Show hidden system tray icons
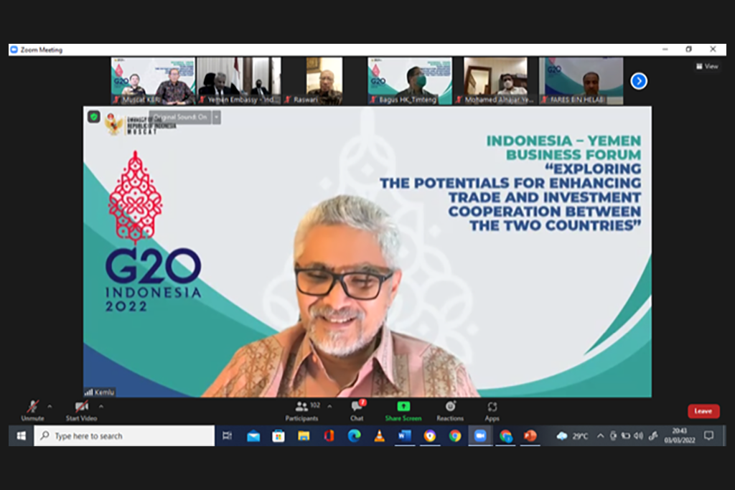This screenshot has height=490, width=735. tap(601, 436)
